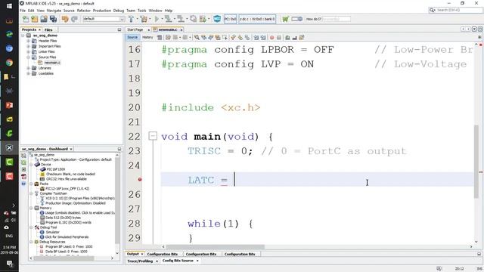Image resolution: width=484 pixels, height=272 pixels.
Task: Open the Debug menu
Action: click(x=119, y=11)
